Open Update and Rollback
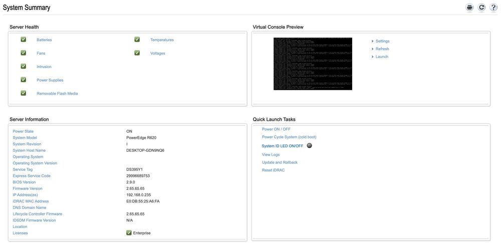This screenshot has height=243, width=501. click(280, 162)
